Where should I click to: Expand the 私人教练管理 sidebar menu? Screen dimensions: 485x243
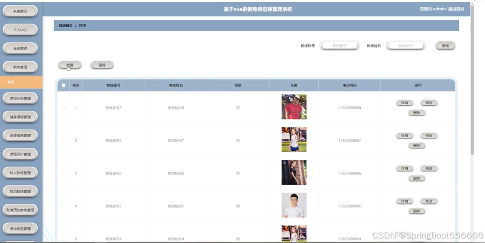pyautogui.click(x=20, y=173)
